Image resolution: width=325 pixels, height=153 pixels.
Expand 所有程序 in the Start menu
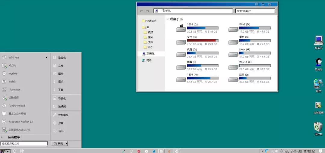[x=14, y=137]
